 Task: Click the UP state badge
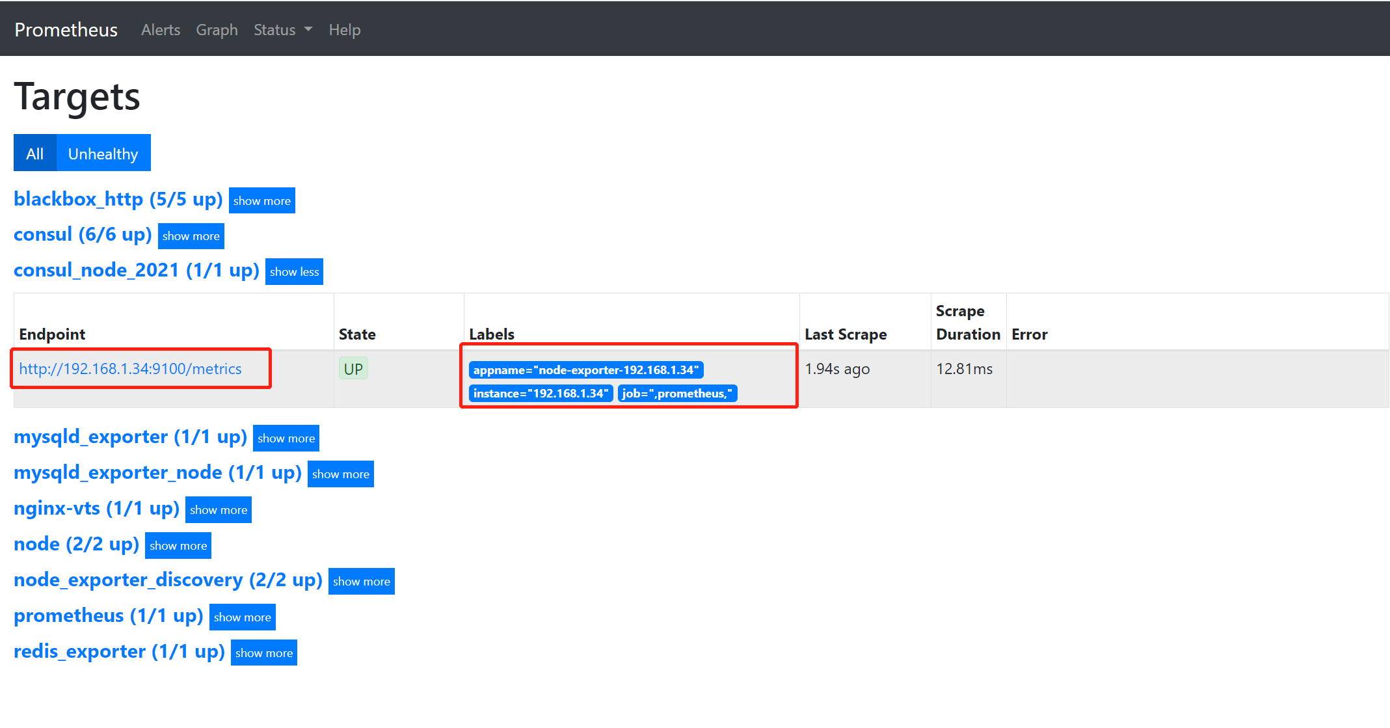pyautogui.click(x=353, y=369)
